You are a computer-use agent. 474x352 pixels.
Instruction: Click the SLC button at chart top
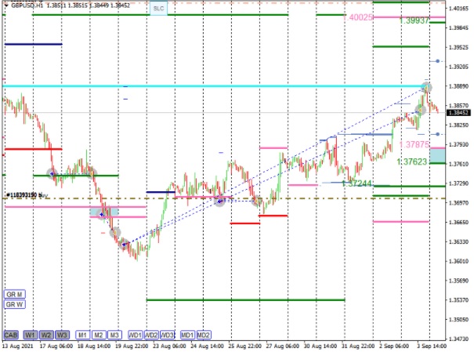pyautogui.click(x=159, y=8)
